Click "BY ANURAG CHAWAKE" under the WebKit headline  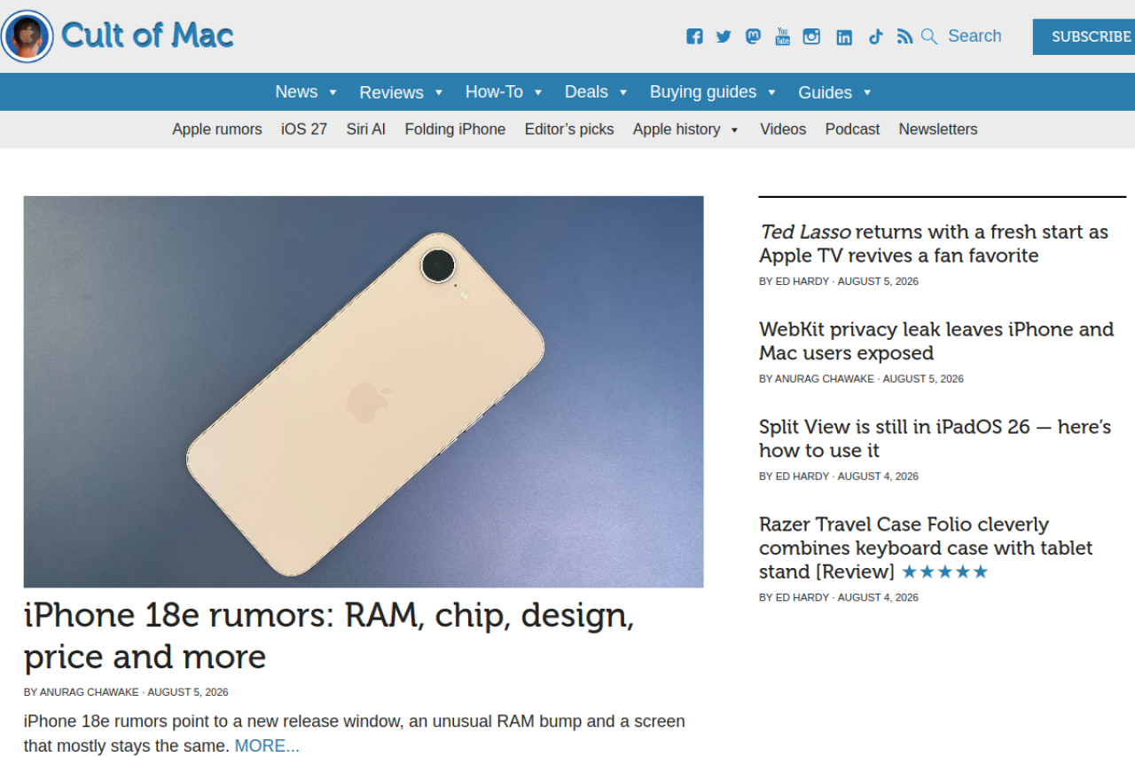tap(817, 379)
